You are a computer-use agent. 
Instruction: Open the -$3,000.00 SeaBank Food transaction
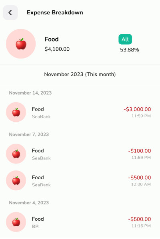pos(80,113)
